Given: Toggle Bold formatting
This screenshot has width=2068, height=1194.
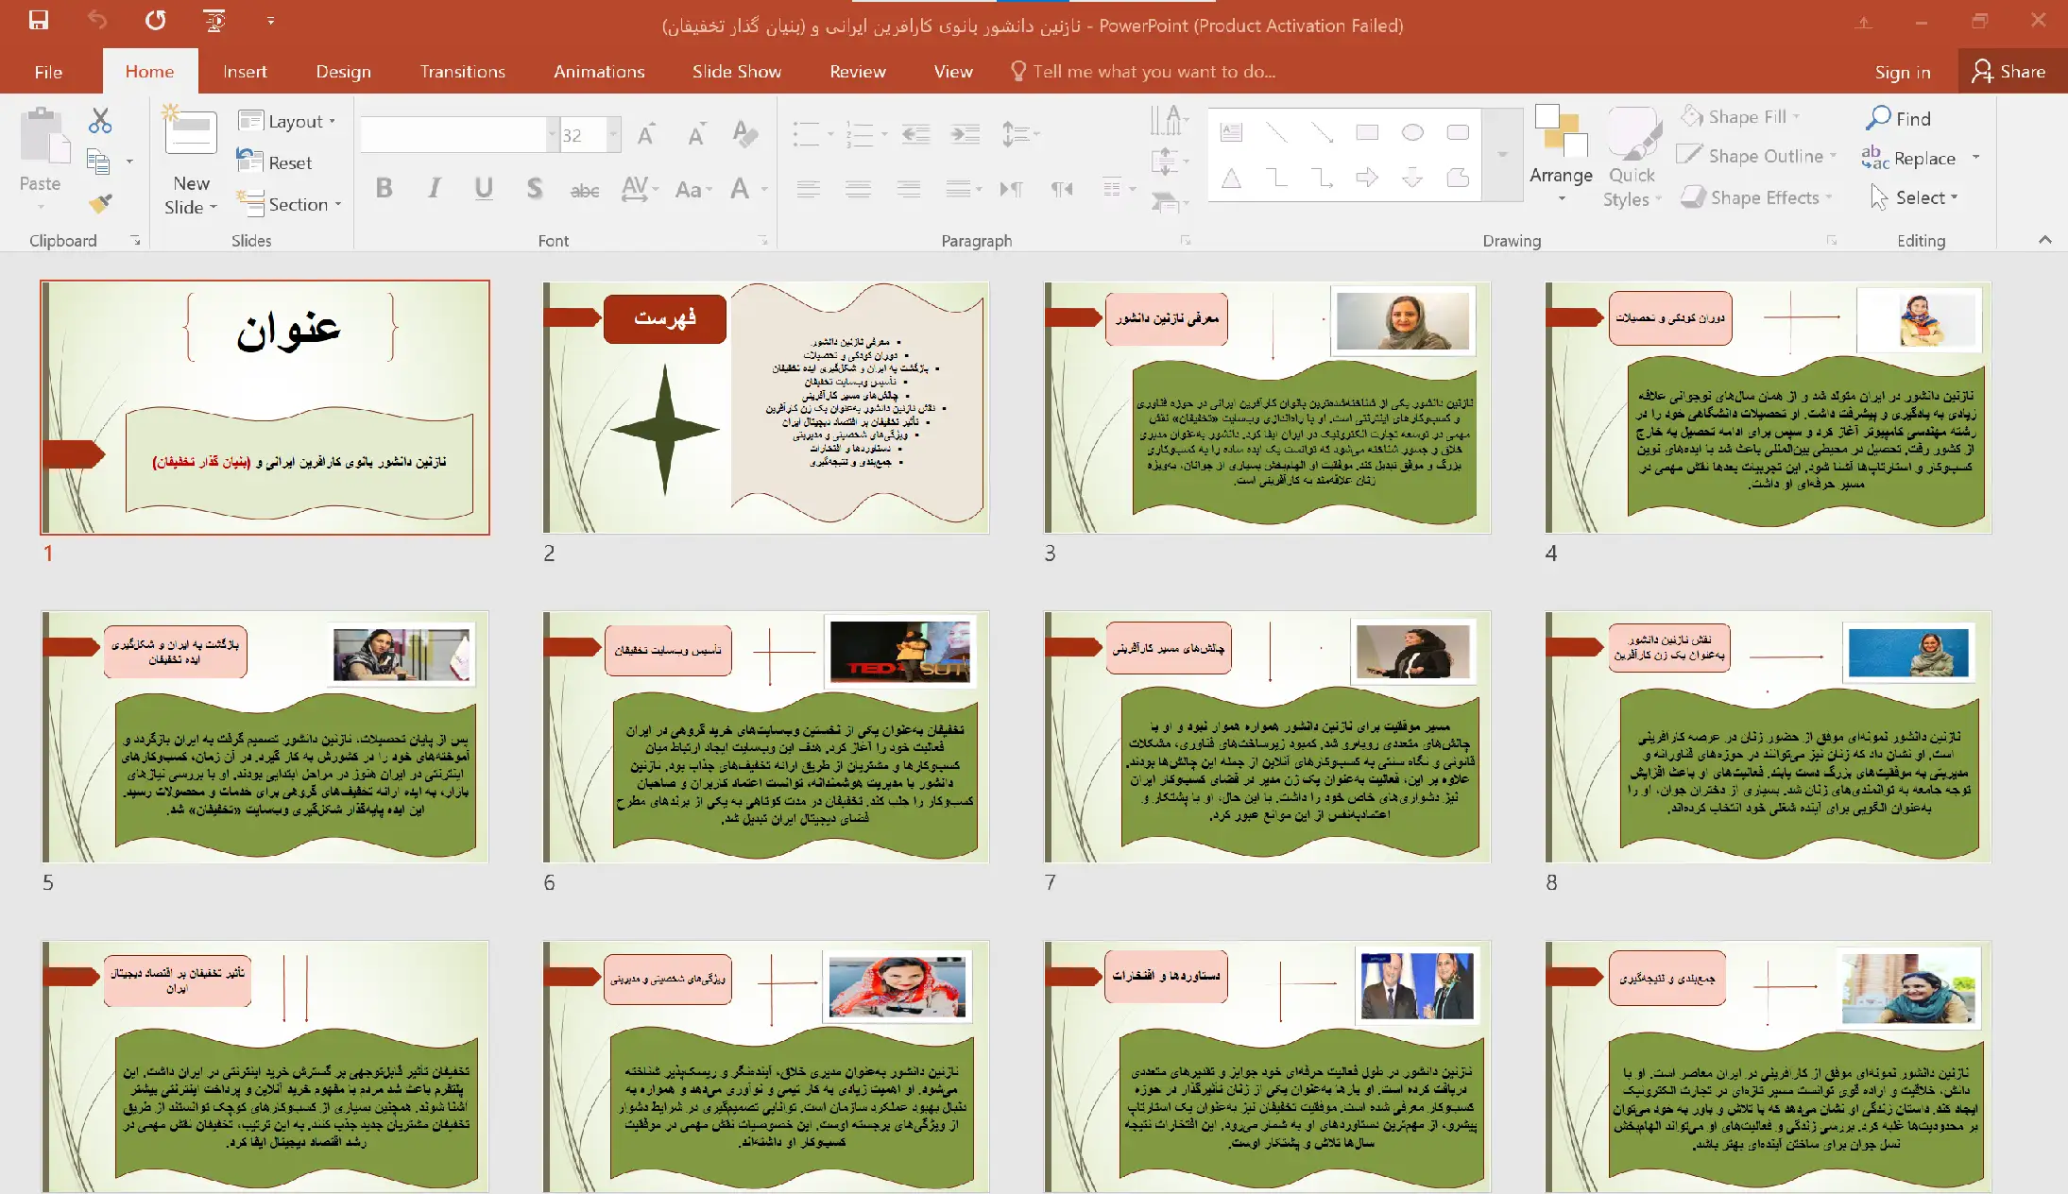Looking at the screenshot, I should (x=384, y=188).
